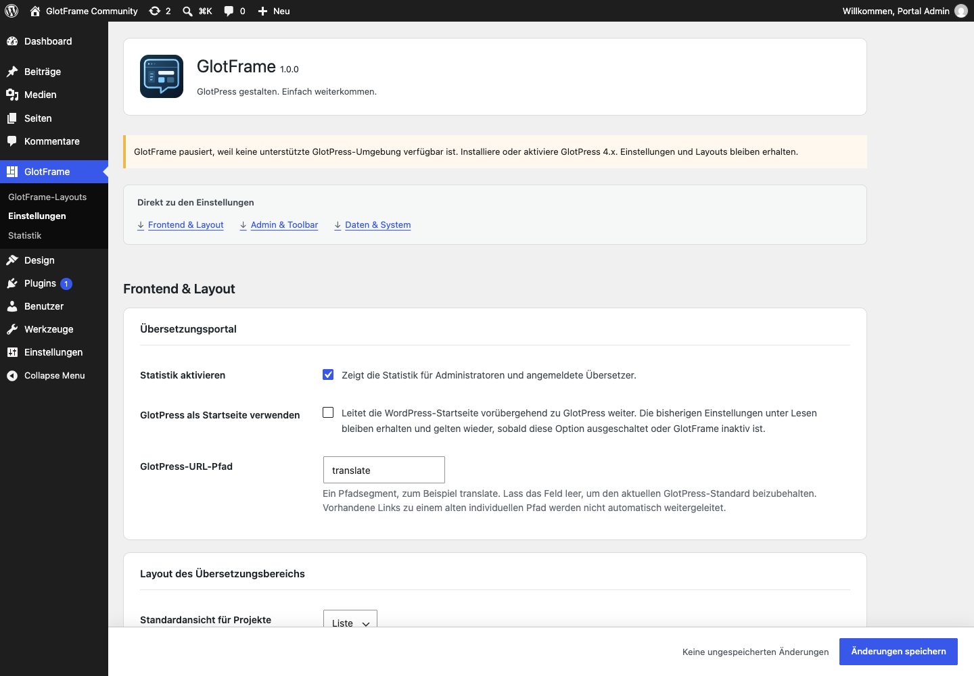This screenshot has width=974, height=676.
Task: Select the Einstellungen submenu under GlotFrame
Action: (37, 216)
